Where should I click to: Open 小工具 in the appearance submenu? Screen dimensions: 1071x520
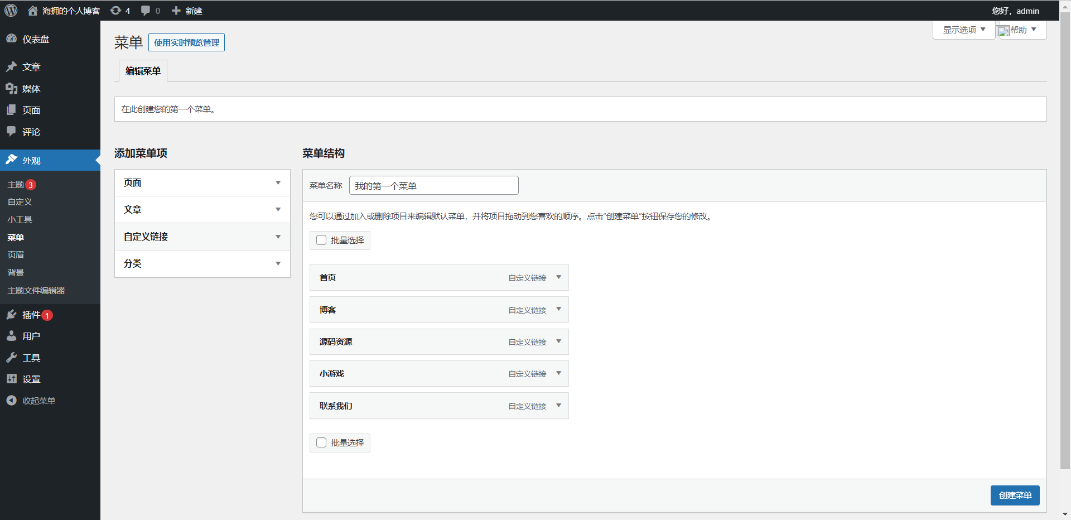(20, 219)
